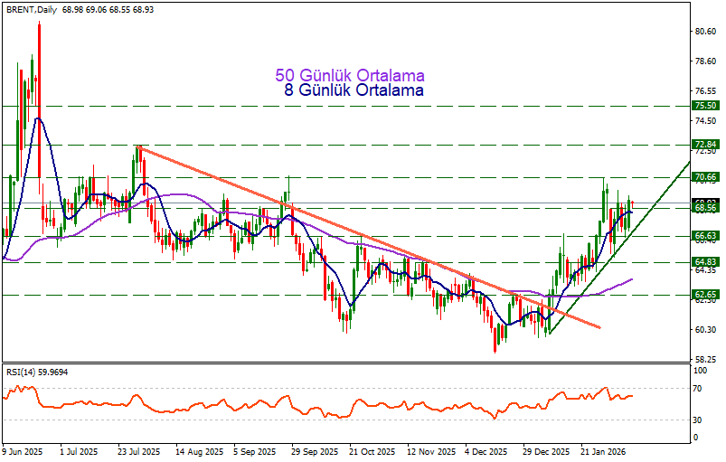Click the 72.84 green price level tag
The width and height of the screenshot is (726, 462).
click(x=705, y=145)
